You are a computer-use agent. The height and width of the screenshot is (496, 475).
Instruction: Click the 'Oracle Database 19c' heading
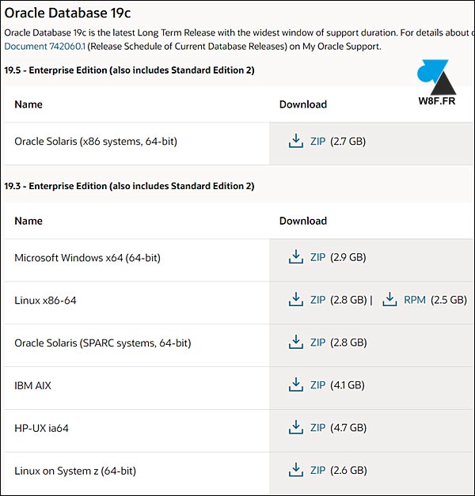coord(67,13)
